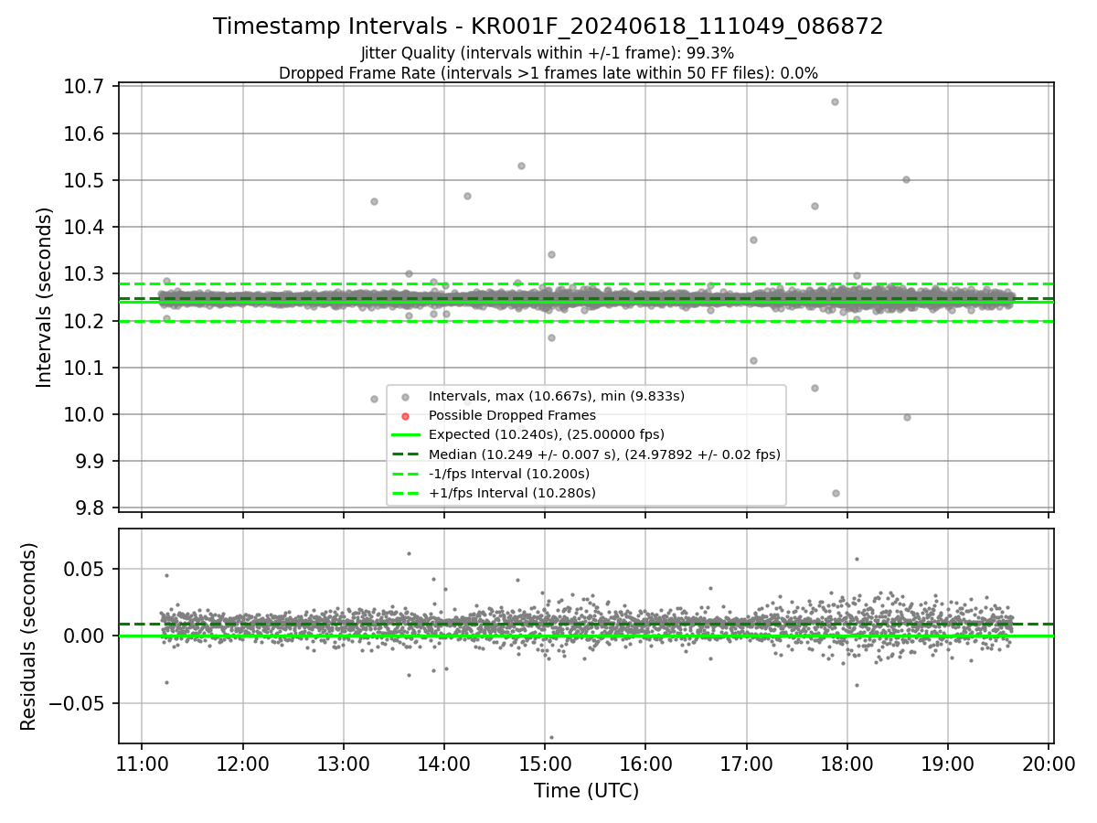Image resolution: width=1097 pixels, height=823 pixels.
Task: Click the "Residuals (seconds)" y-axis label
Action: (29, 636)
